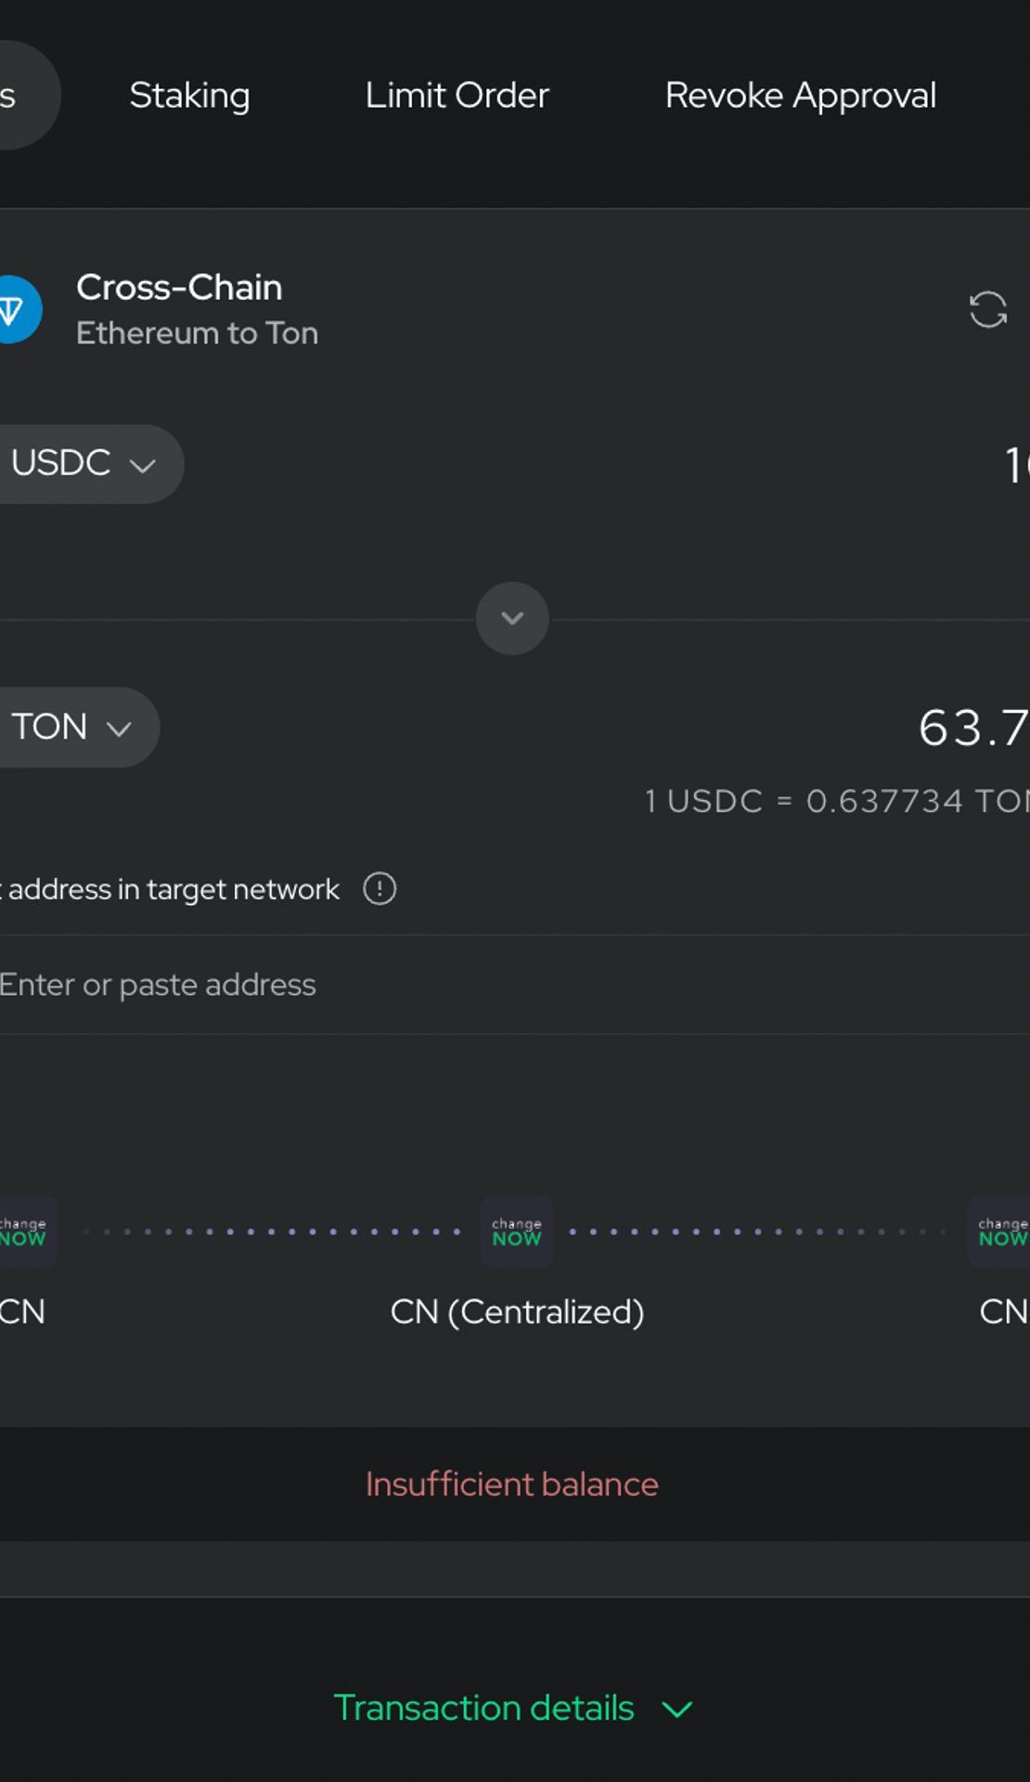Click the refresh quote icon
1030x1782 pixels.
coord(987,310)
